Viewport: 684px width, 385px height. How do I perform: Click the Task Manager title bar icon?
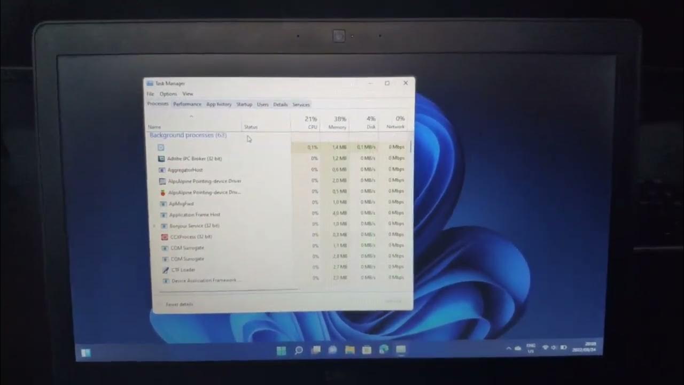tap(150, 83)
